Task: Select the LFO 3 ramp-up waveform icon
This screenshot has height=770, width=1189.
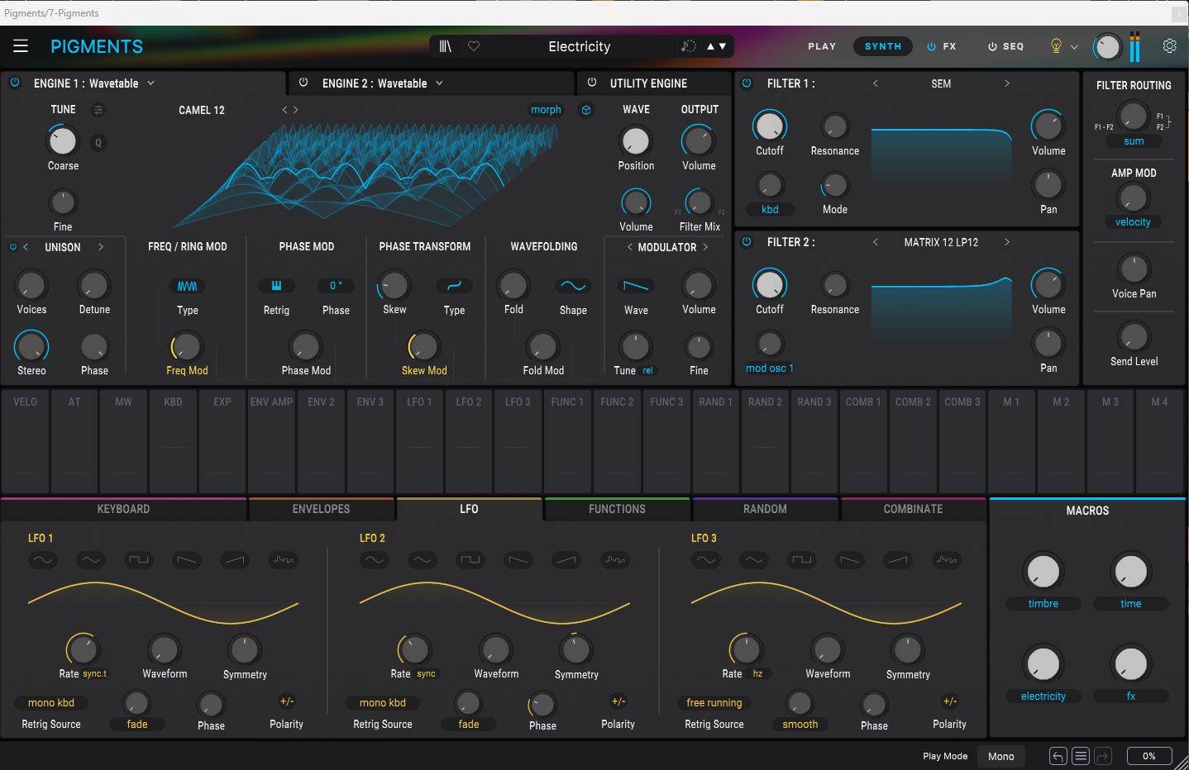Action: click(898, 560)
